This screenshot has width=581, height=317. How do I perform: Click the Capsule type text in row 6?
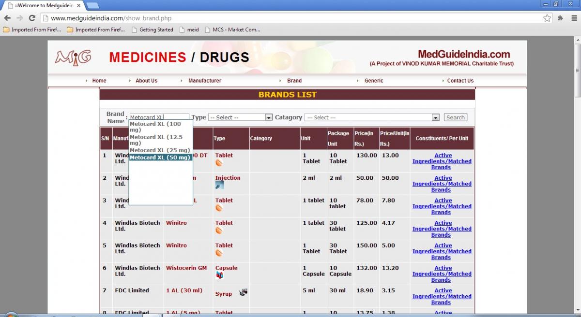coord(227,268)
